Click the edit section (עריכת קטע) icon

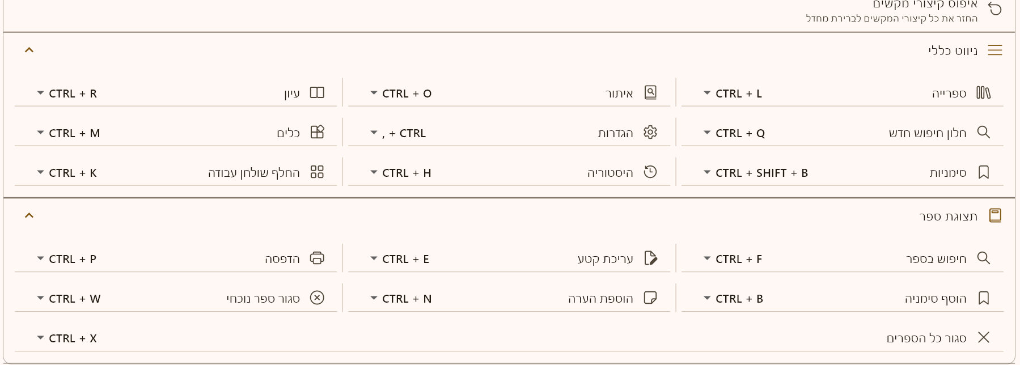pyautogui.click(x=650, y=258)
